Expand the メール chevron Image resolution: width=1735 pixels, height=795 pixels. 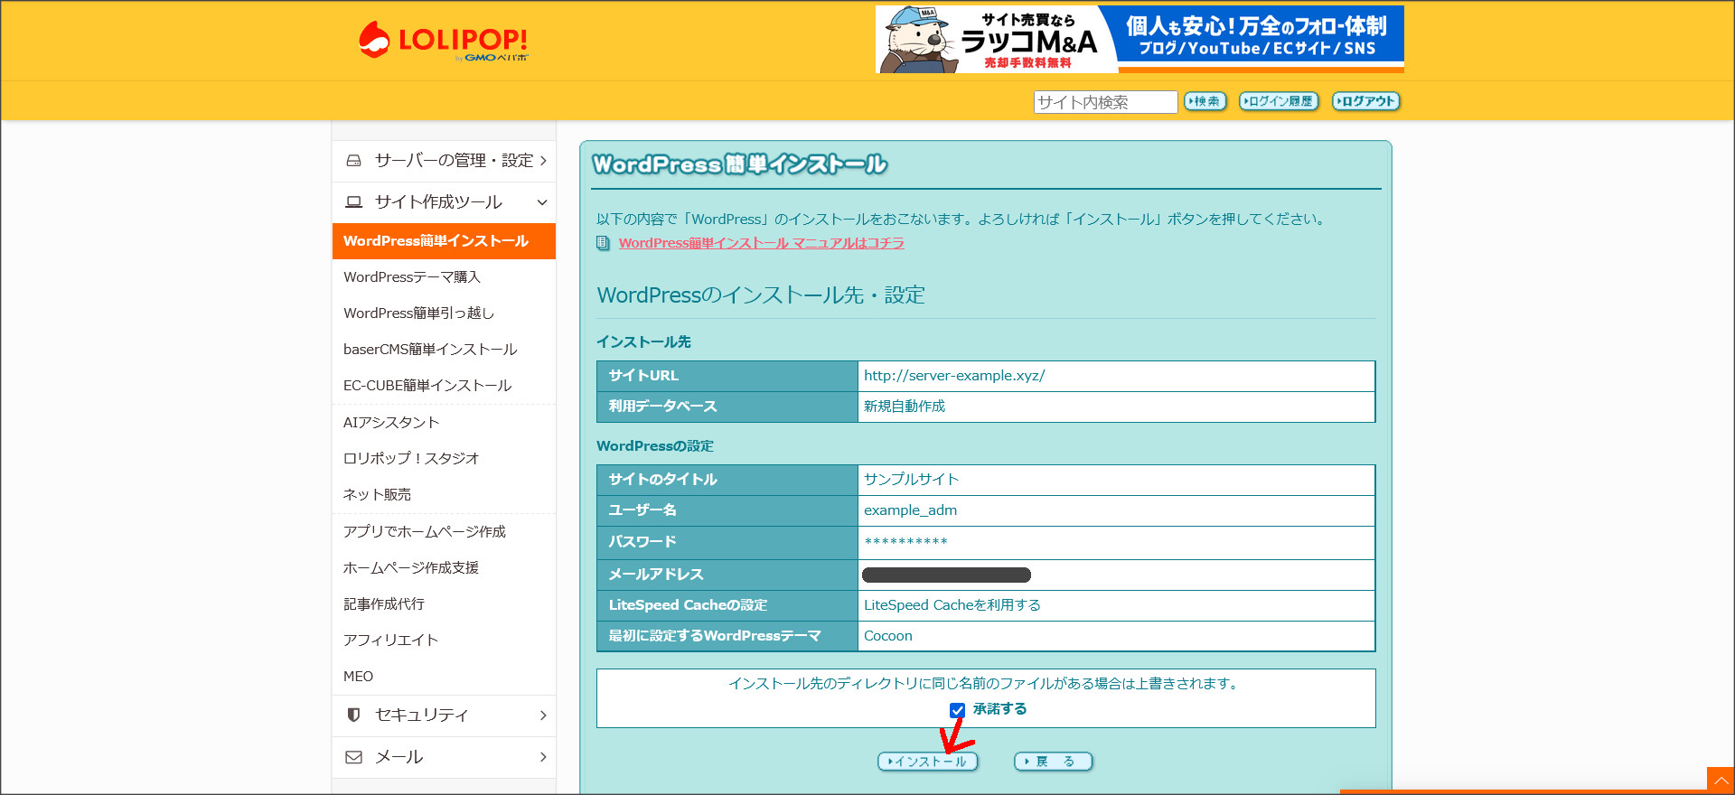tap(543, 757)
